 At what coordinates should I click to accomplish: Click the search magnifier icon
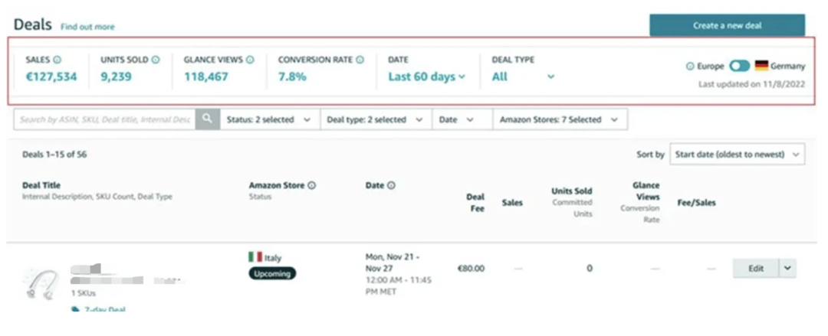coord(207,119)
